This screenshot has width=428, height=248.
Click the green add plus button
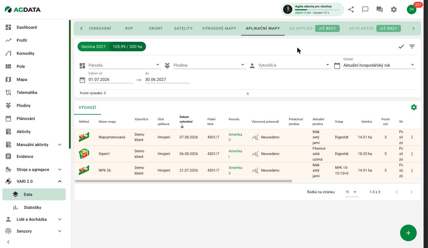(408, 233)
